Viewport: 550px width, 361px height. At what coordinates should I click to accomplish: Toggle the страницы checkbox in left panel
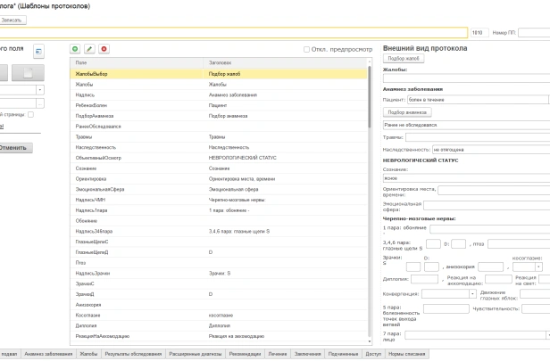[x=30, y=114]
